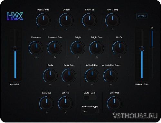Click the Articulation frequency knob
161x123 pixels.
click(92, 76)
